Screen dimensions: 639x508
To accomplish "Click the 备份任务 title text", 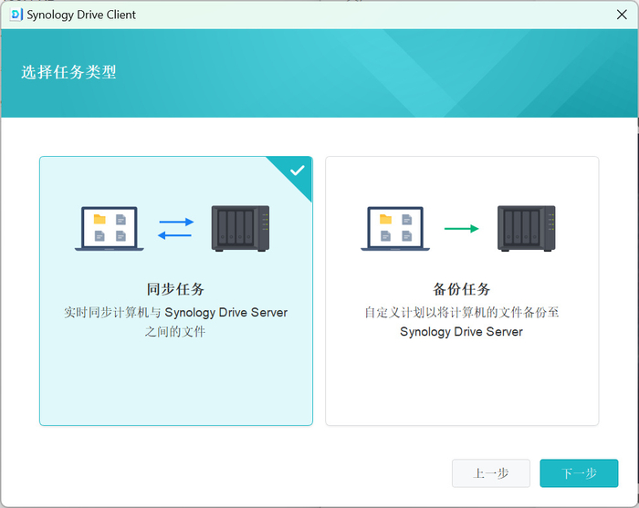I will tap(462, 289).
